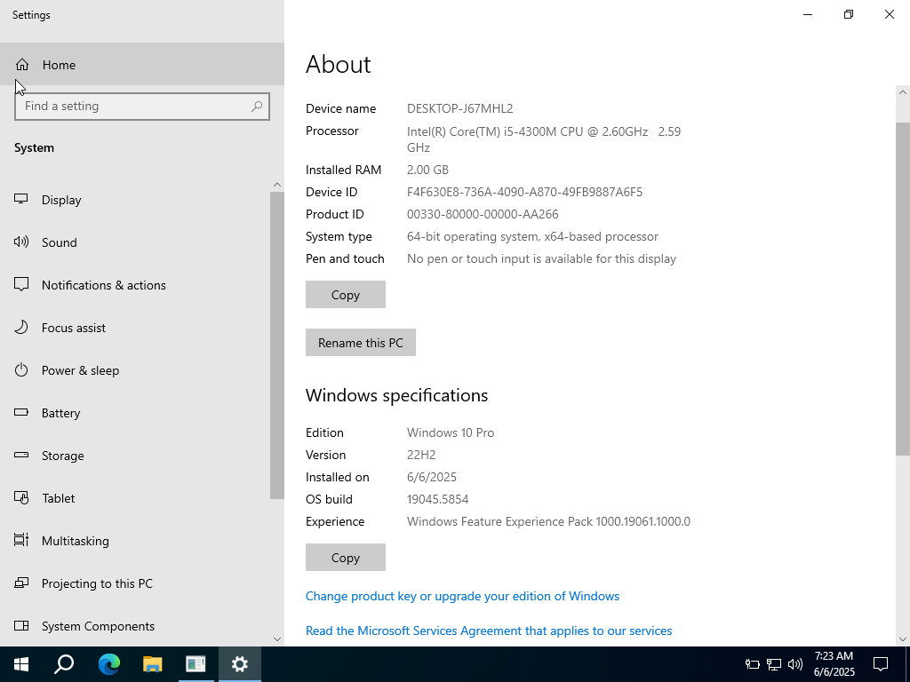Open taskbar Search
The image size is (910, 682).
click(x=64, y=664)
